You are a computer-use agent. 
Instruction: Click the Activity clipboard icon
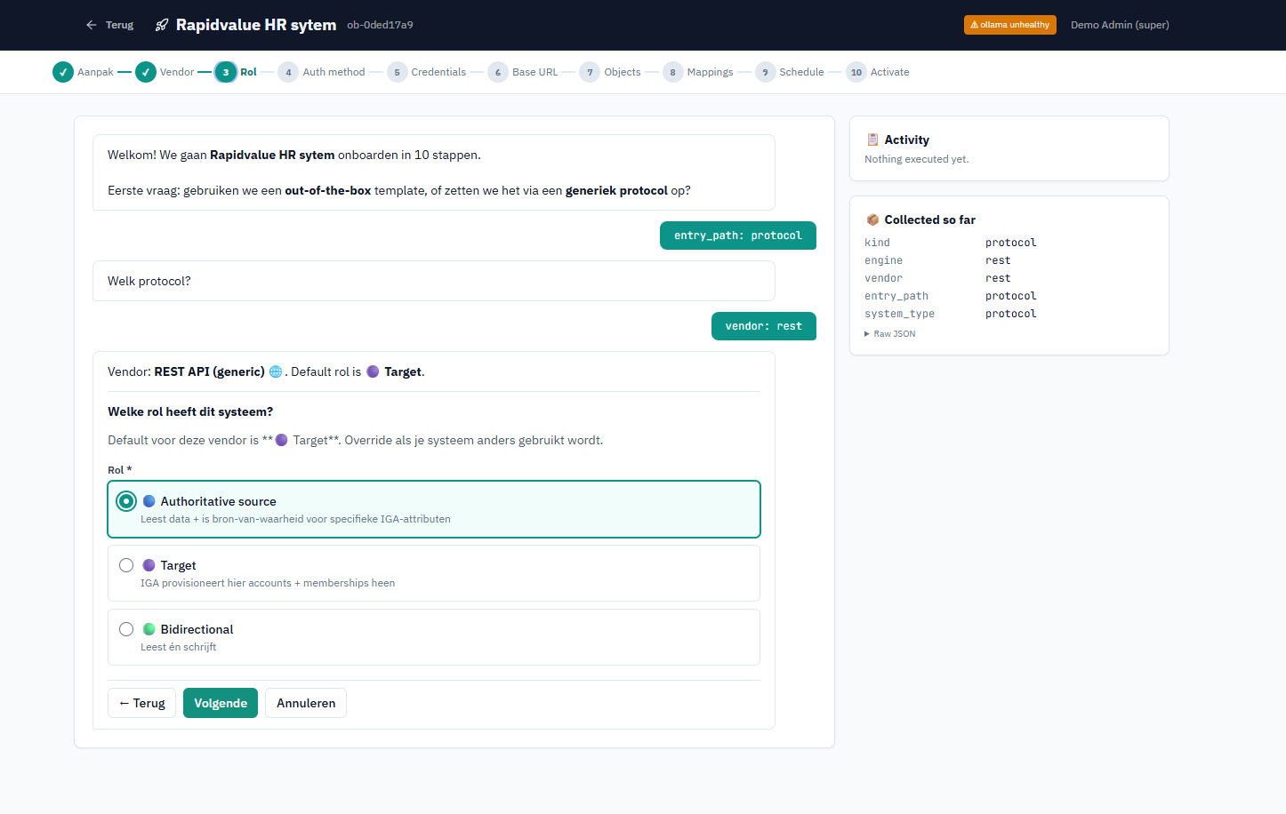pos(872,140)
